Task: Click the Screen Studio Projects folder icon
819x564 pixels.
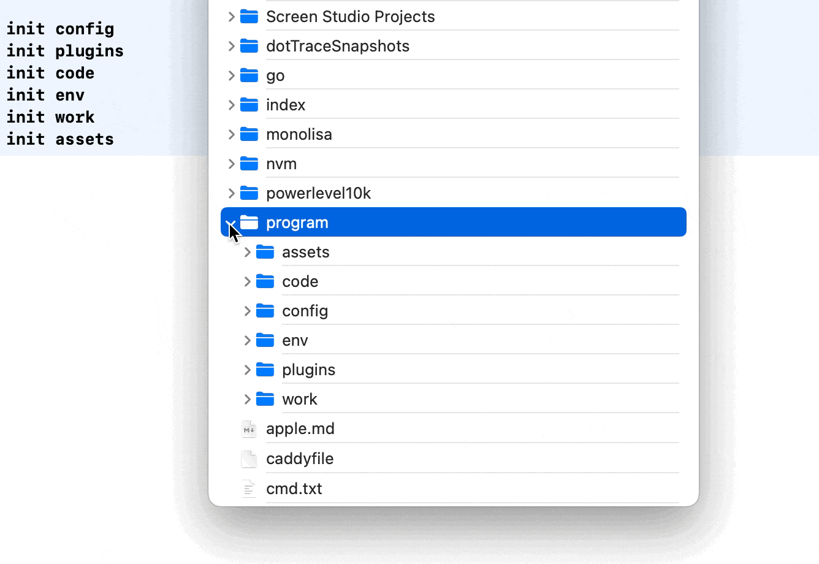Action: coord(249,17)
